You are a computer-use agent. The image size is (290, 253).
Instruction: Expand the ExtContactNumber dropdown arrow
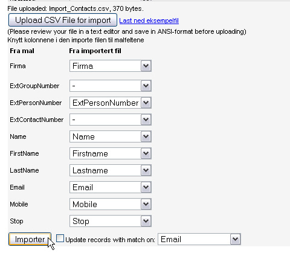pos(146,120)
